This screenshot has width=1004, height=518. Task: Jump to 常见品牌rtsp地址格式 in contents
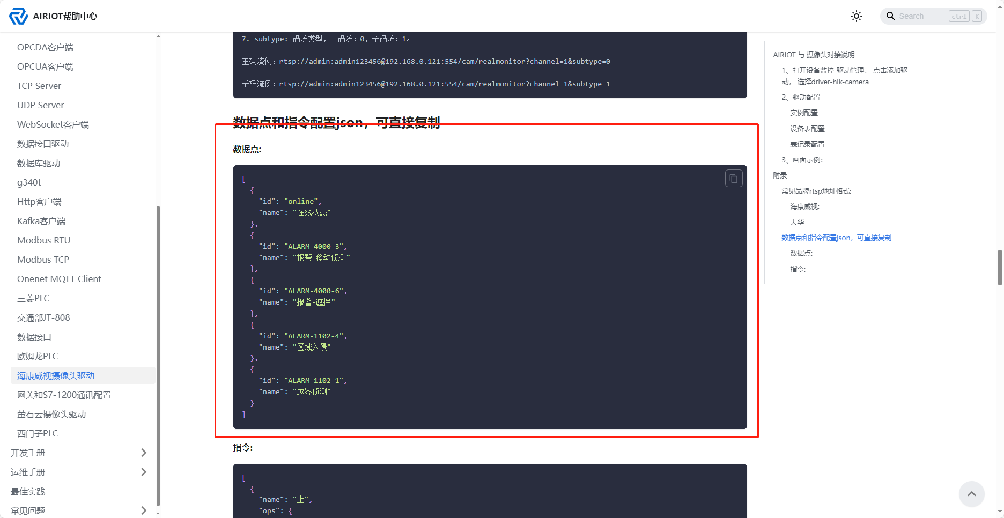point(816,191)
